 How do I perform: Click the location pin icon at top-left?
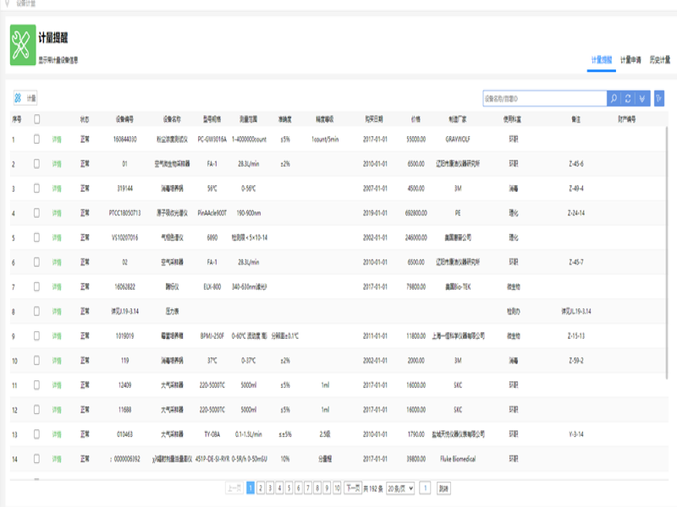point(8,4)
